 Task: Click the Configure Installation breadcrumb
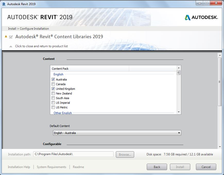coord(34,28)
